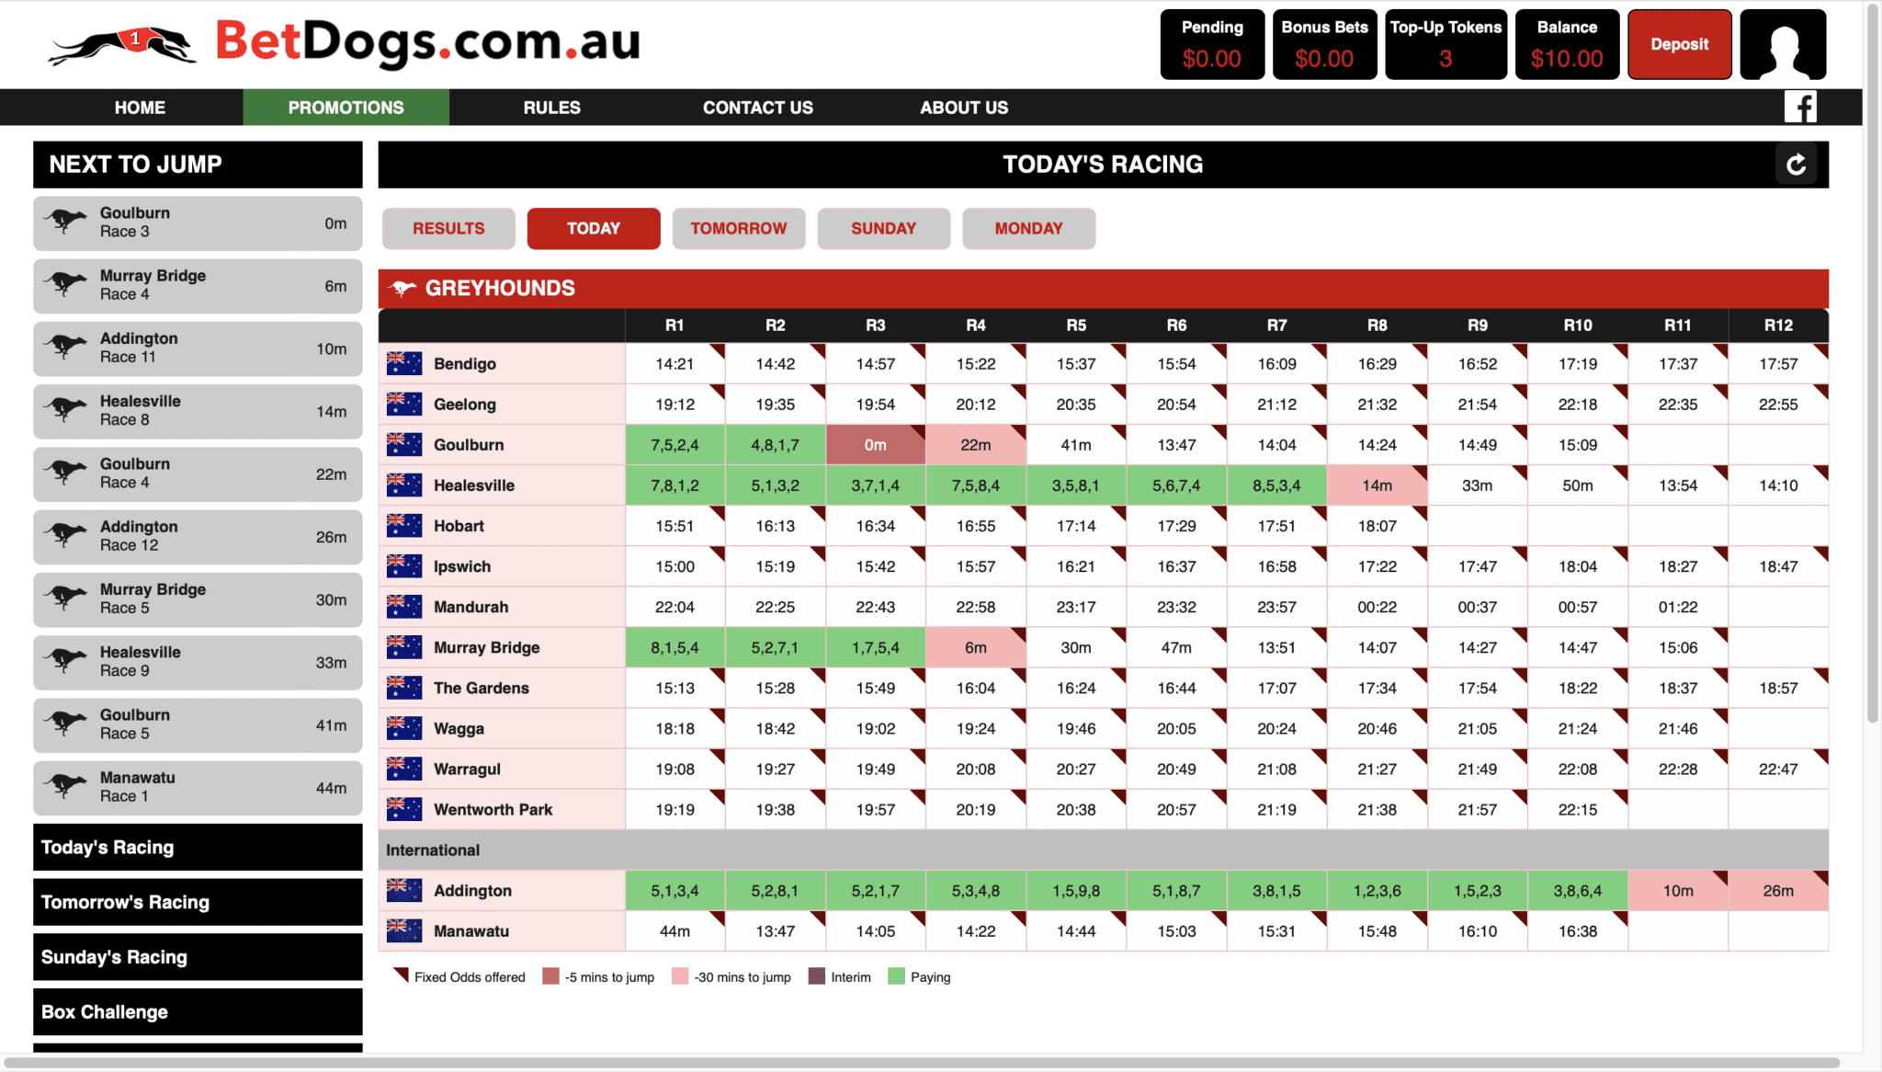Open Addington Race 12 in Next To Jump
Screen dimensions: 1882x1072
[198, 536]
